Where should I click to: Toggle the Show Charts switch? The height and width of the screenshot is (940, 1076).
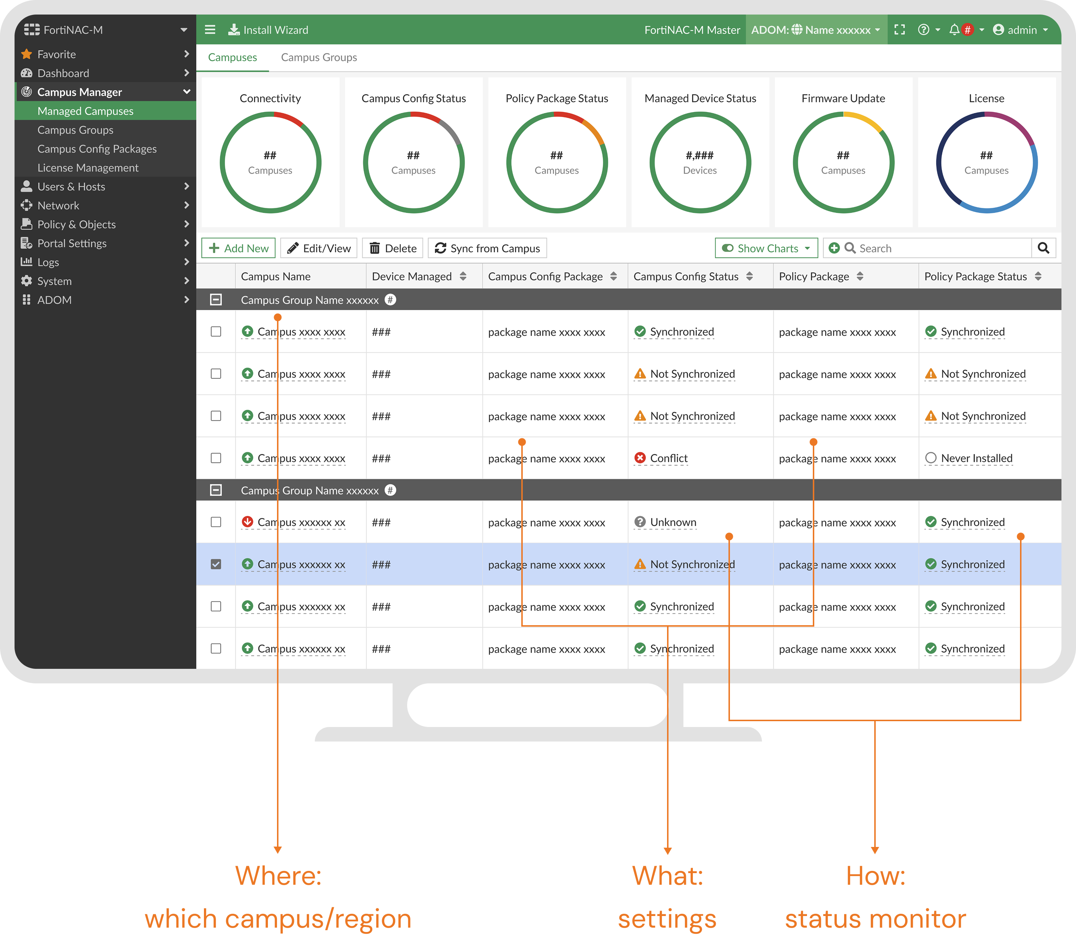pos(728,248)
